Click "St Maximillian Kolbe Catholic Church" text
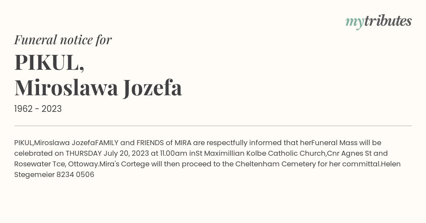Image resolution: width=426 pixels, height=223 pixels. pos(261,153)
